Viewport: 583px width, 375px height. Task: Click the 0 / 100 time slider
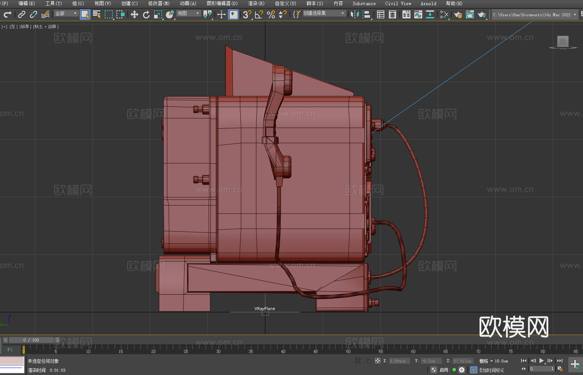(x=31, y=340)
